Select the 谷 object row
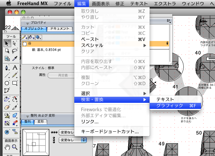The image size is (215, 156). pos(48,44)
